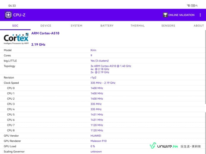Viewport: 206px width, 154px height.
Task: Select the CPU 3 row label
Action: (11, 104)
